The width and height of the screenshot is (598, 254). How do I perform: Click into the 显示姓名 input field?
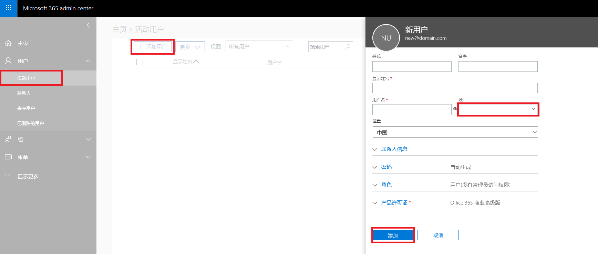pyautogui.click(x=455, y=88)
